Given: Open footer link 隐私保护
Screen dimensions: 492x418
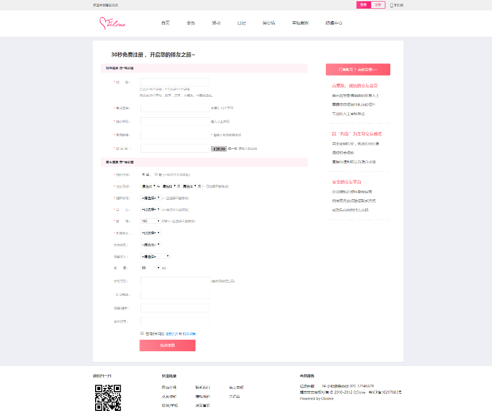Looking at the screenshot, I should tap(203, 397).
